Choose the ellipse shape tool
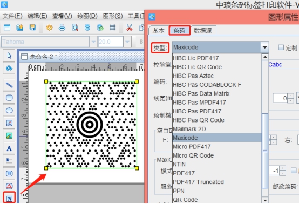Viewport: 299px width, 204px height. click(x=9, y=111)
